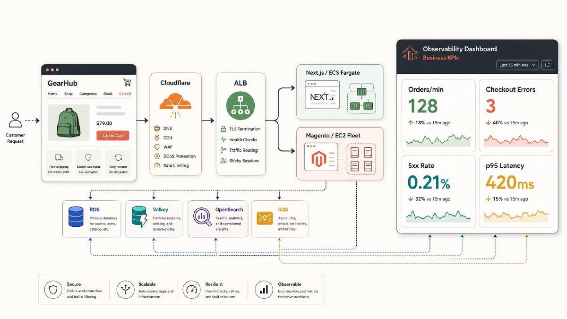Click the CDN location pin icon
567x319 pixels.
tap(157, 138)
